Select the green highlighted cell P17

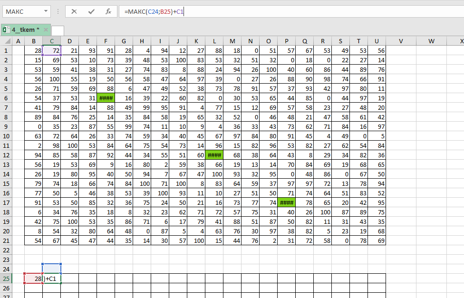(286, 202)
